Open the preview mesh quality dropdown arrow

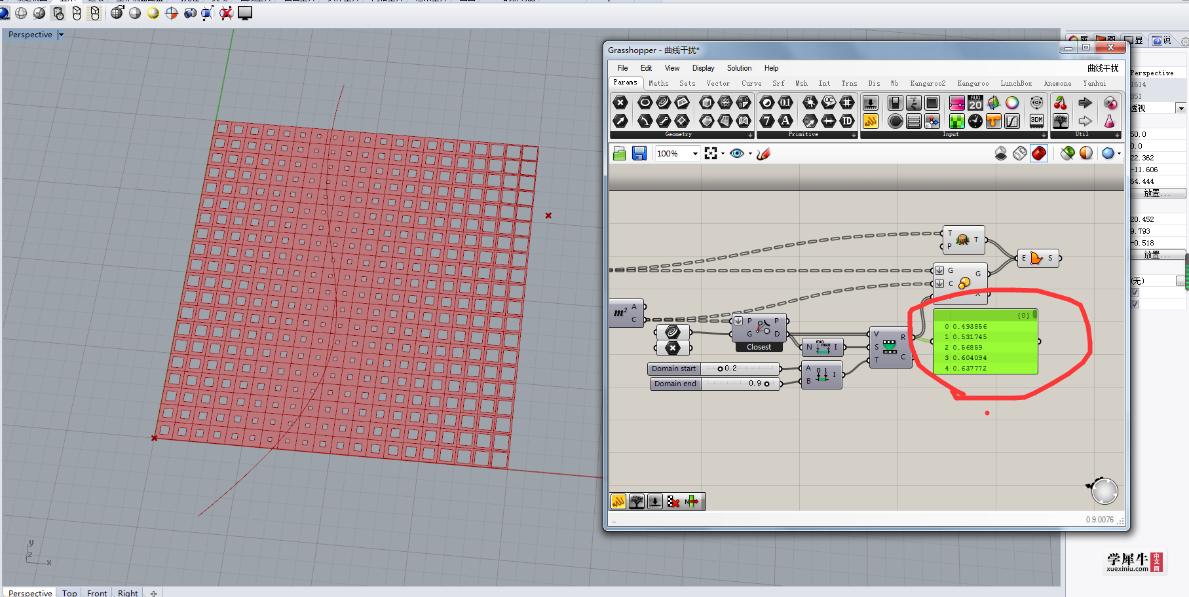[x=1119, y=154]
